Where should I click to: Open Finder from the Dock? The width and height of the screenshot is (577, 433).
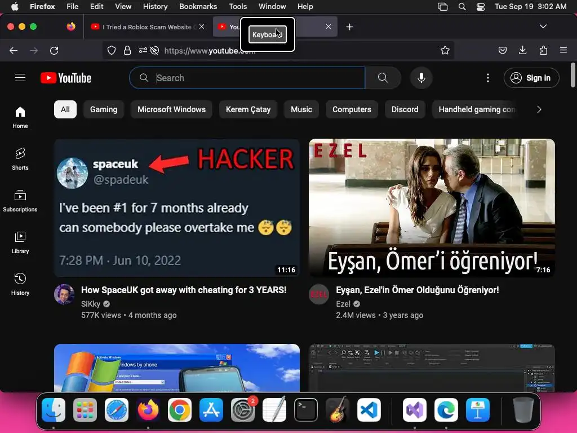click(54, 410)
